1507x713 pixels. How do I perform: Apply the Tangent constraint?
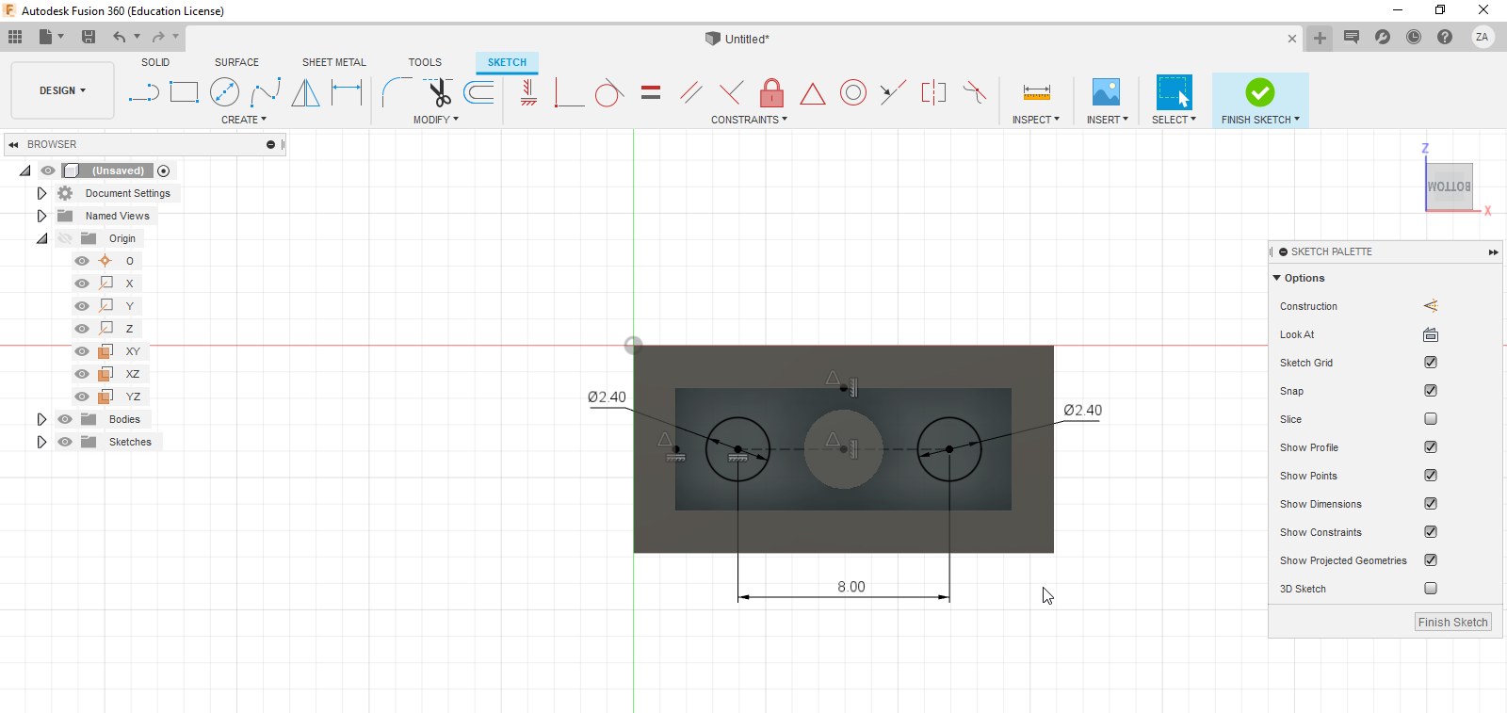pos(609,92)
